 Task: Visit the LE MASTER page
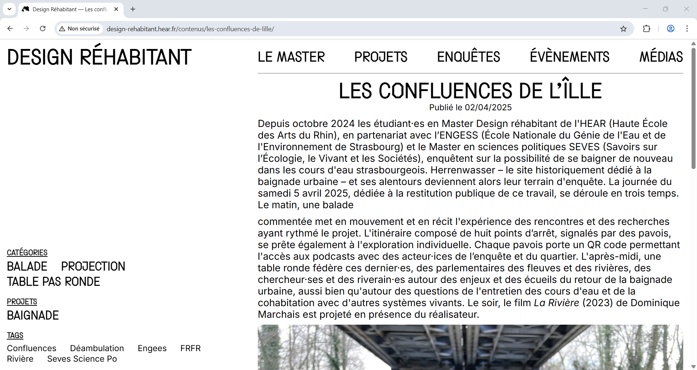pyautogui.click(x=291, y=57)
